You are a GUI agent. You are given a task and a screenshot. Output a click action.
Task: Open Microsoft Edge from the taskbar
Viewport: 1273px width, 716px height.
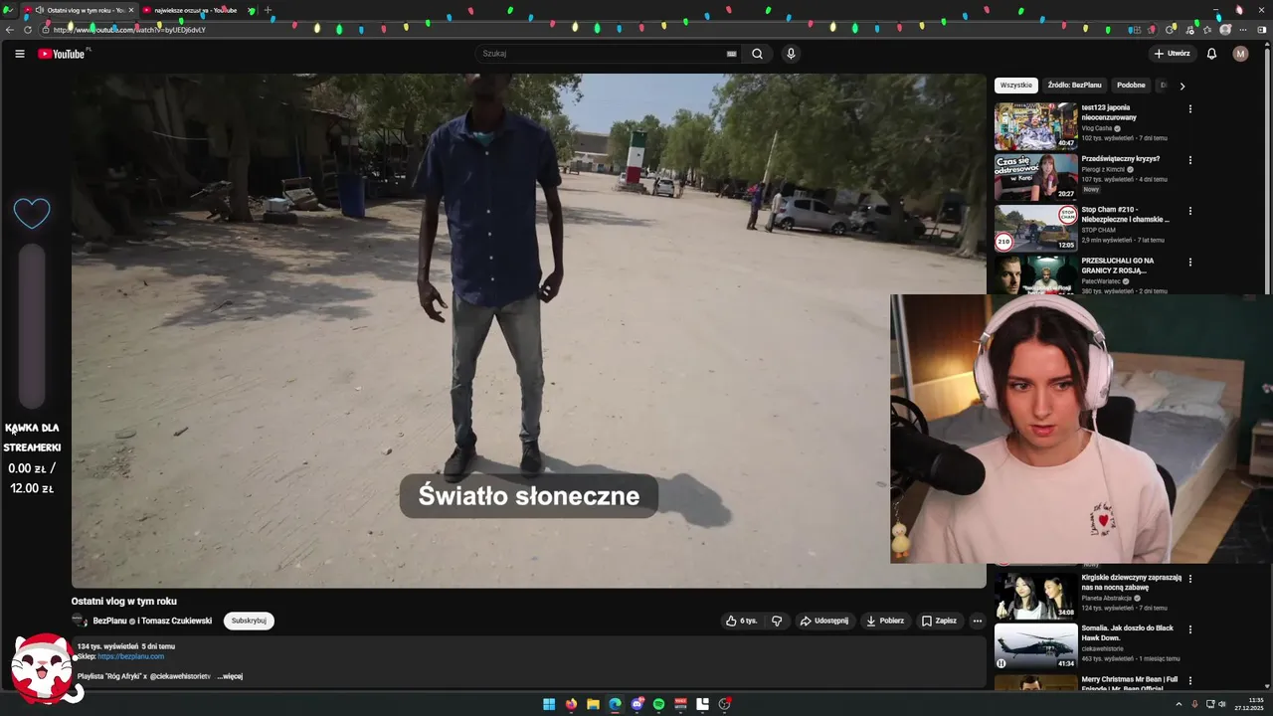[615, 704]
